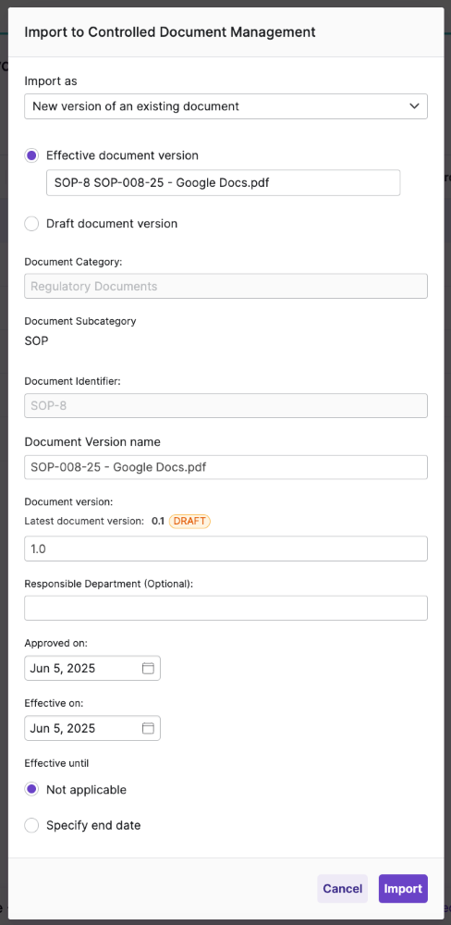Click the disabled Document Category field
The image size is (451, 925).
[225, 286]
